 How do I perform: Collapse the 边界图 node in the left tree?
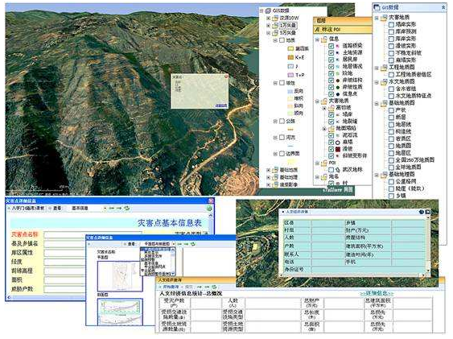275,154
